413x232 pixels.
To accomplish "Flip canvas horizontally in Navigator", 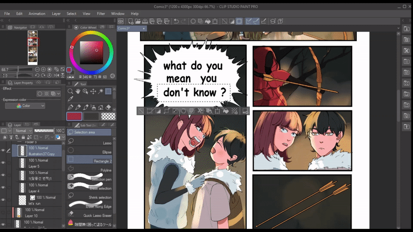I will (57, 75).
